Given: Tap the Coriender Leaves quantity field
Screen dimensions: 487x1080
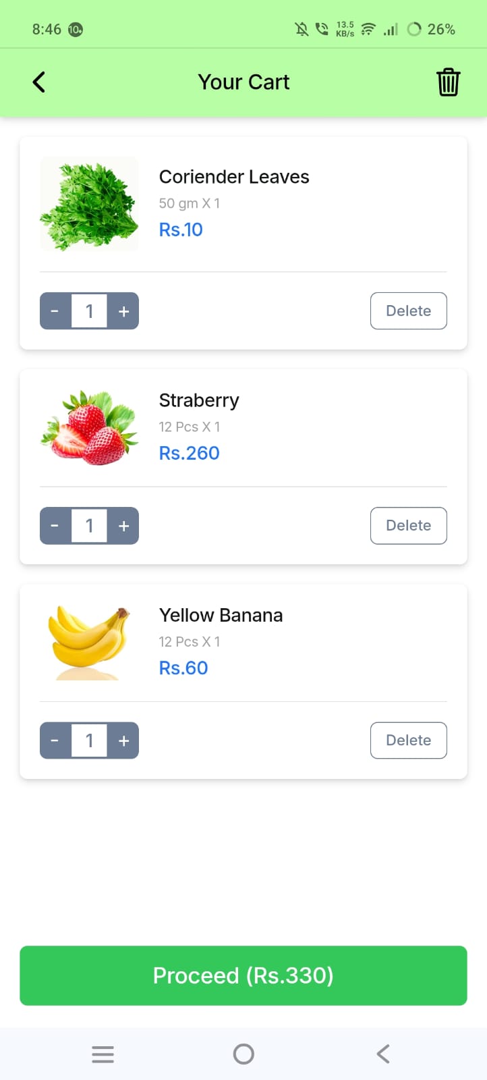Looking at the screenshot, I should click(x=89, y=311).
